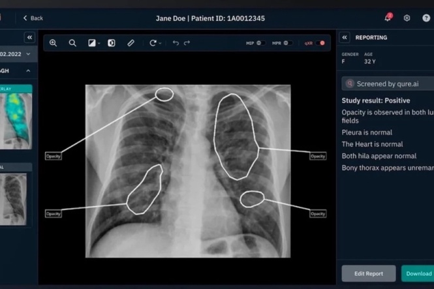Collapse the Reporting panel

pyautogui.click(x=345, y=37)
